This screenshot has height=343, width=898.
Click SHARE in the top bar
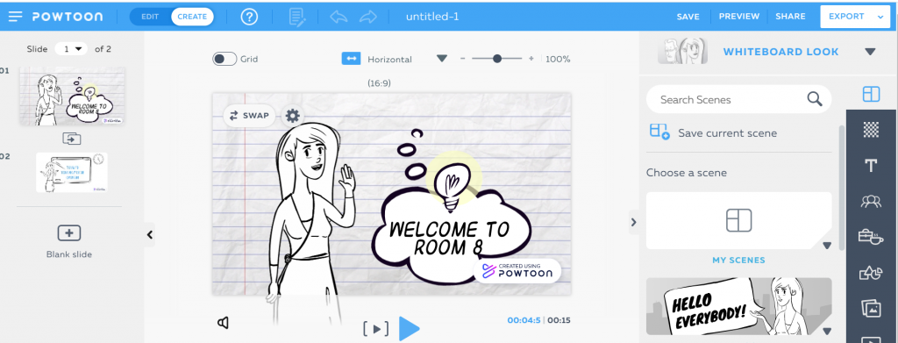point(790,17)
